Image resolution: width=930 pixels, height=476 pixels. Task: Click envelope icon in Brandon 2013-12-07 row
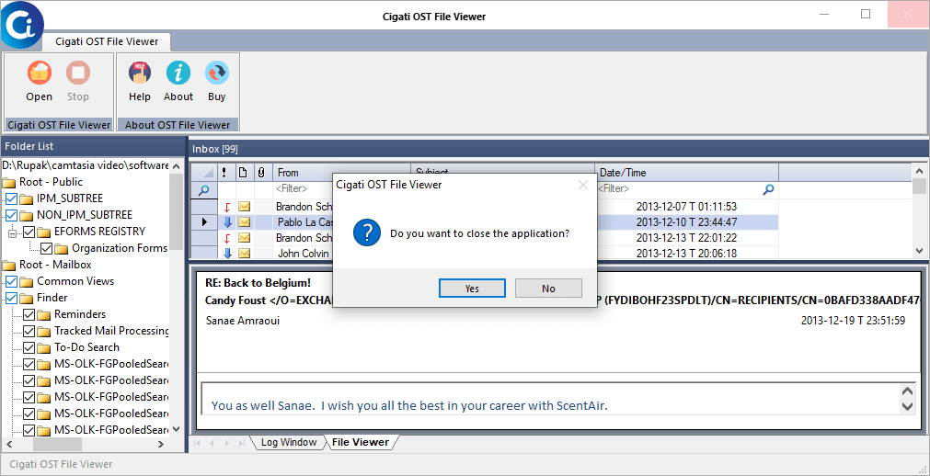(244, 207)
